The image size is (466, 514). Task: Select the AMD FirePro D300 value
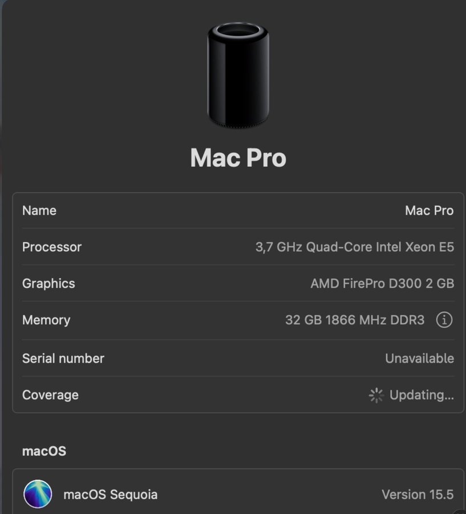pyautogui.click(x=382, y=284)
